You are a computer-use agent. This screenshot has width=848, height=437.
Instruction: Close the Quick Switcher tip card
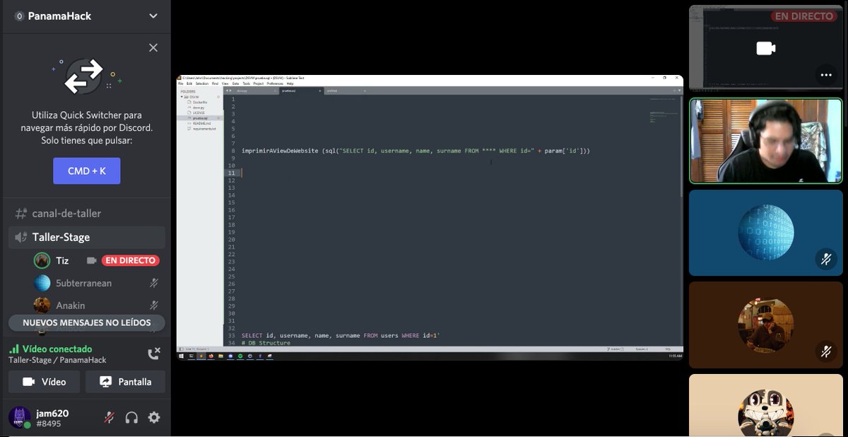click(153, 47)
